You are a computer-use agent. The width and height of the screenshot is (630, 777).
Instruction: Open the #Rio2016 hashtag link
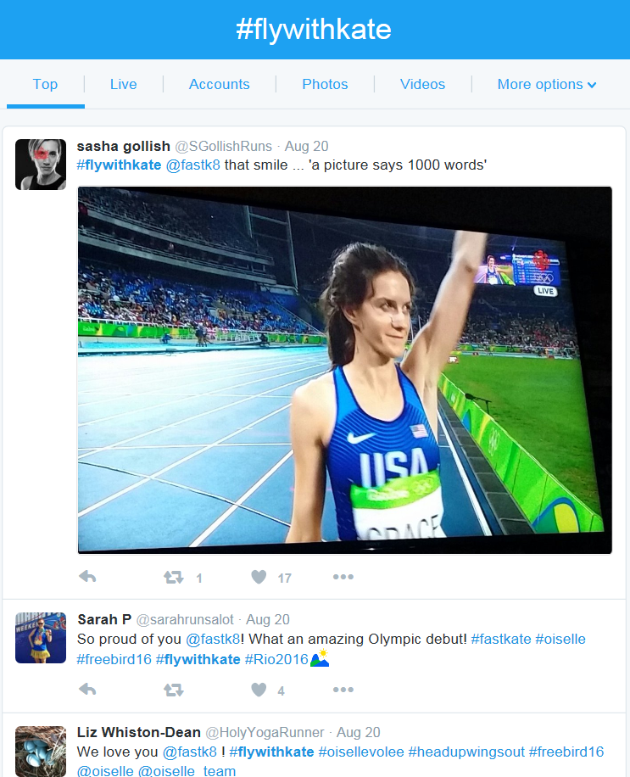point(276,659)
